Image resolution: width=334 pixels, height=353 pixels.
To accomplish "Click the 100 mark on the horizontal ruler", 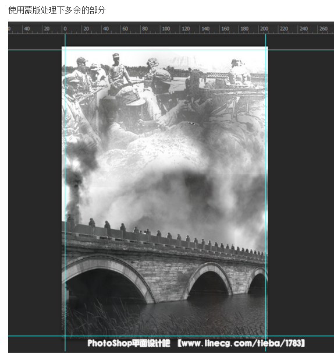I will [x=166, y=29].
